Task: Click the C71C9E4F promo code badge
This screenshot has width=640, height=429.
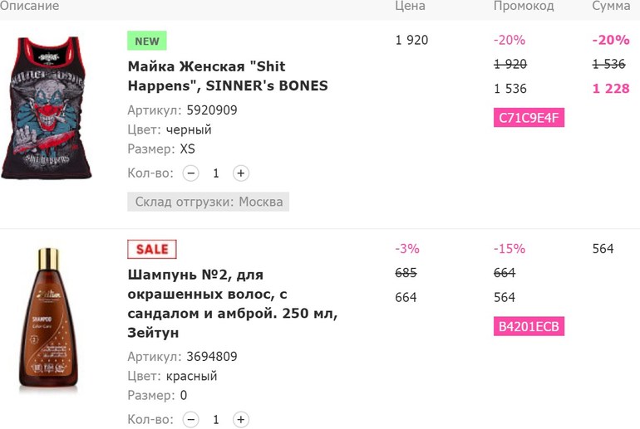Action: 529,118
